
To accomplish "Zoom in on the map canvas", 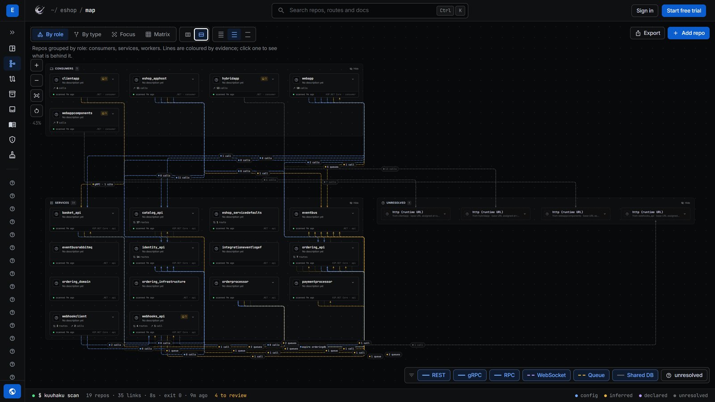I will coord(37,65).
